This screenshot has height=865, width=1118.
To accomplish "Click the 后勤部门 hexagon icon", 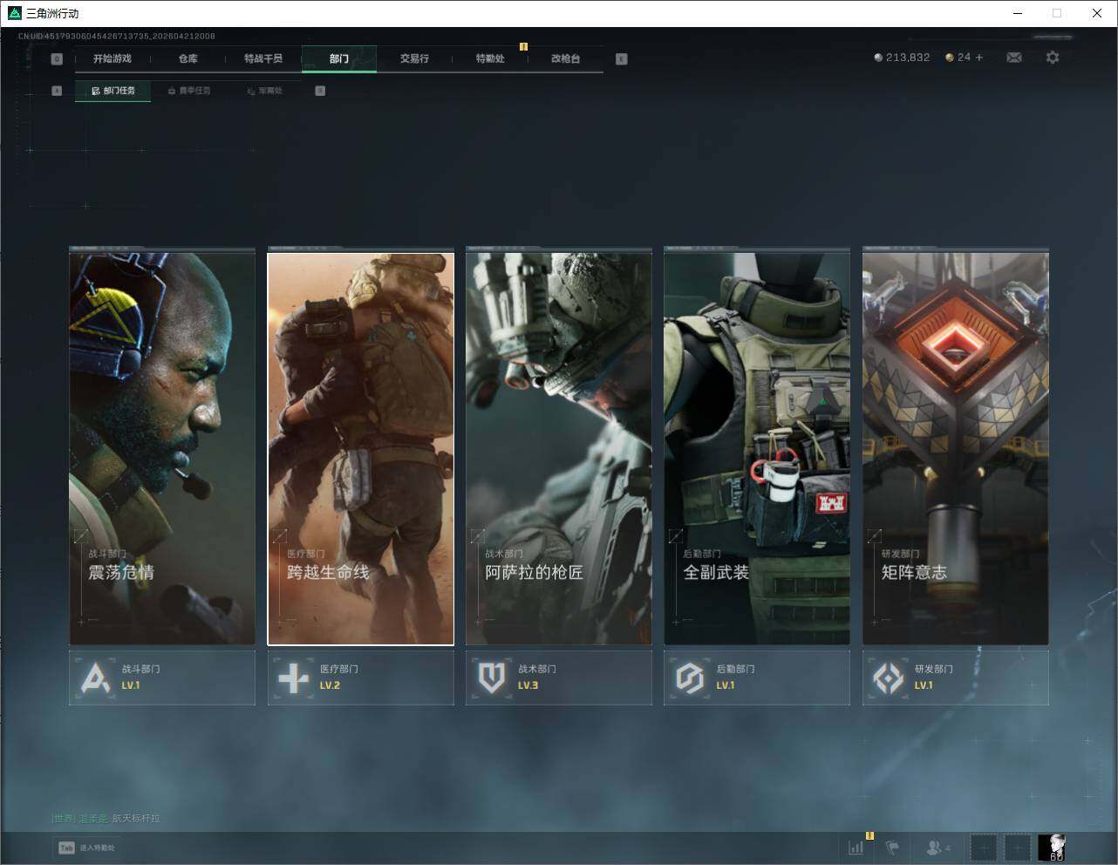I will coord(690,678).
